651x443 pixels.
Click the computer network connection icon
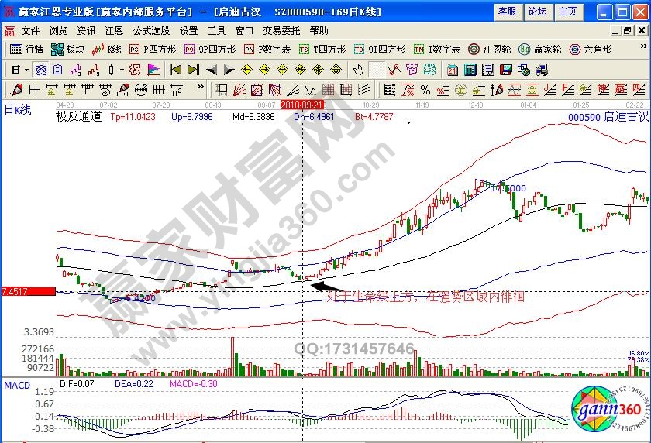[542, 70]
